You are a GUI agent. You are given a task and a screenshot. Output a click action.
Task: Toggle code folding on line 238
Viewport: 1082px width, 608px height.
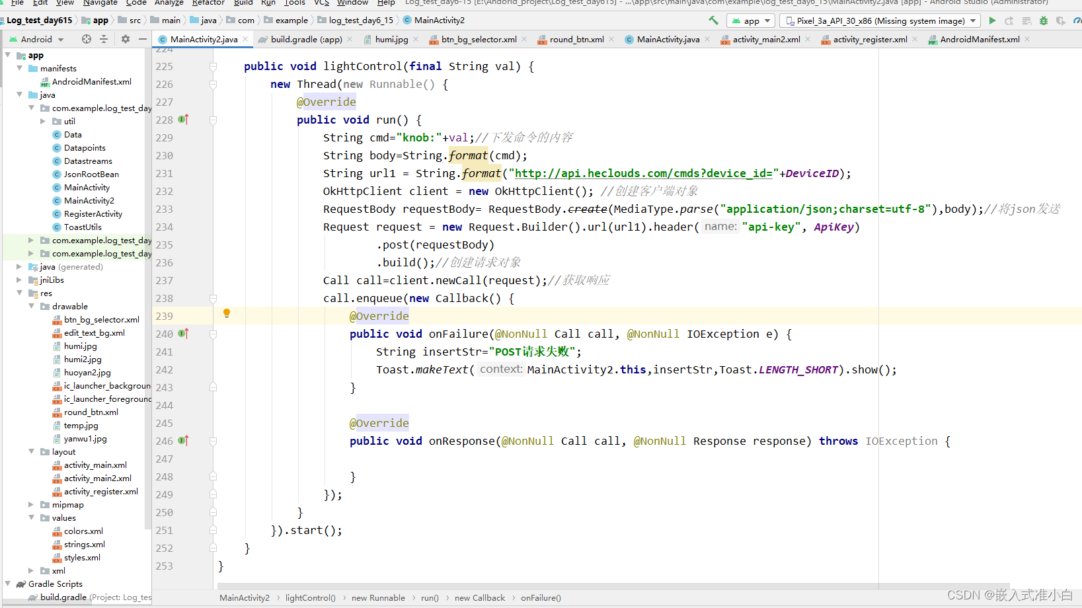tap(213, 298)
